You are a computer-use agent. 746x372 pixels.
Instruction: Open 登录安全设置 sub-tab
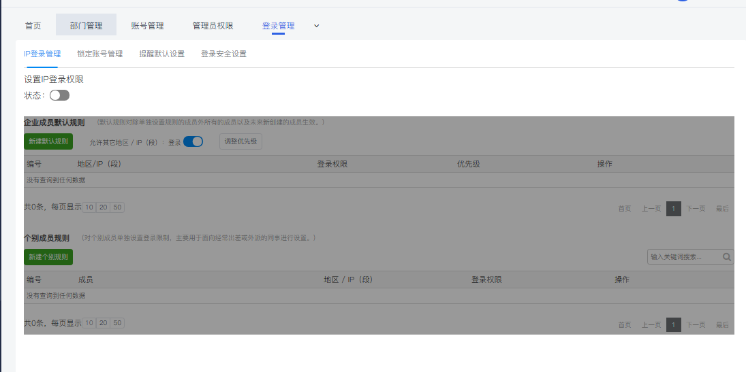click(223, 54)
